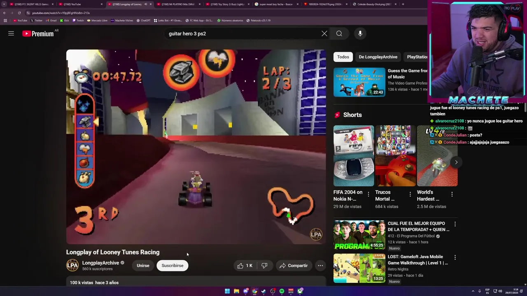Open World's Hardest short thumbnail
Image resolution: width=527 pixels, height=296 pixels.
coord(437,156)
